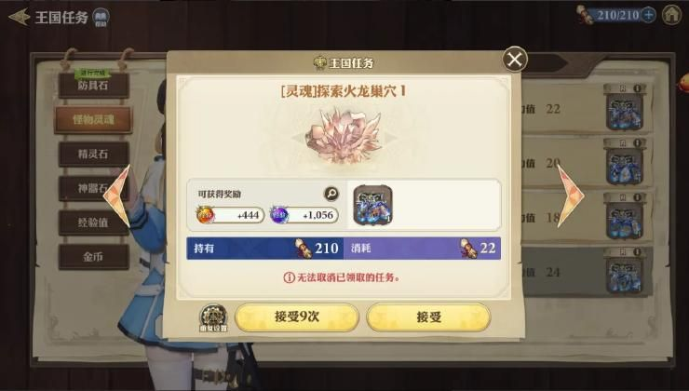Select the quest row with value 24

587,272
